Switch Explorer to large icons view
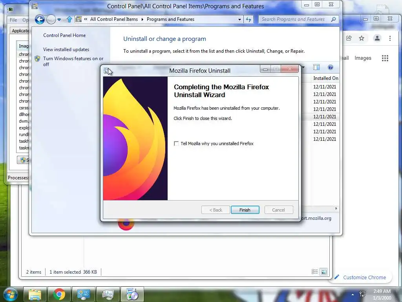The width and height of the screenshot is (402, 302). click(x=324, y=272)
